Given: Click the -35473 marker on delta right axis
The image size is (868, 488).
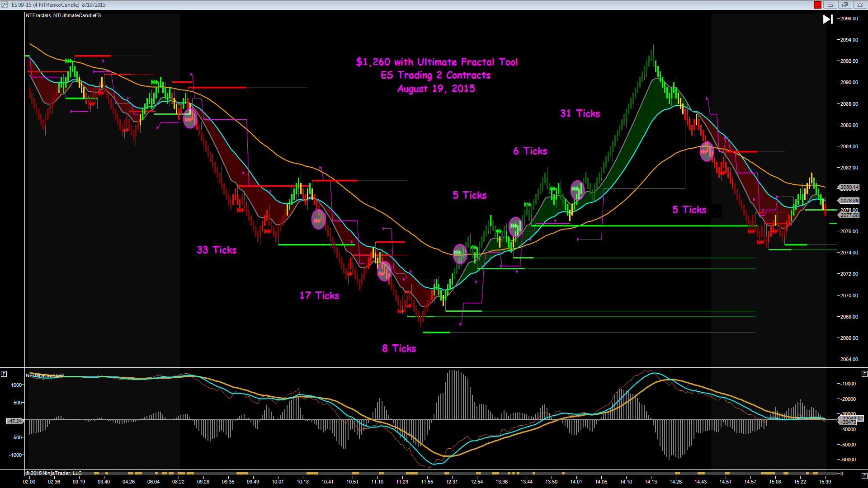Looking at the screenshot, I should click(849, 422).
